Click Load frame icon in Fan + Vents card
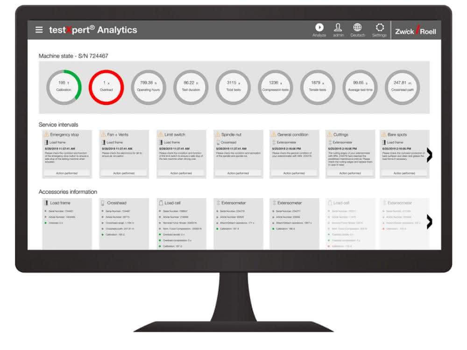 104,142
